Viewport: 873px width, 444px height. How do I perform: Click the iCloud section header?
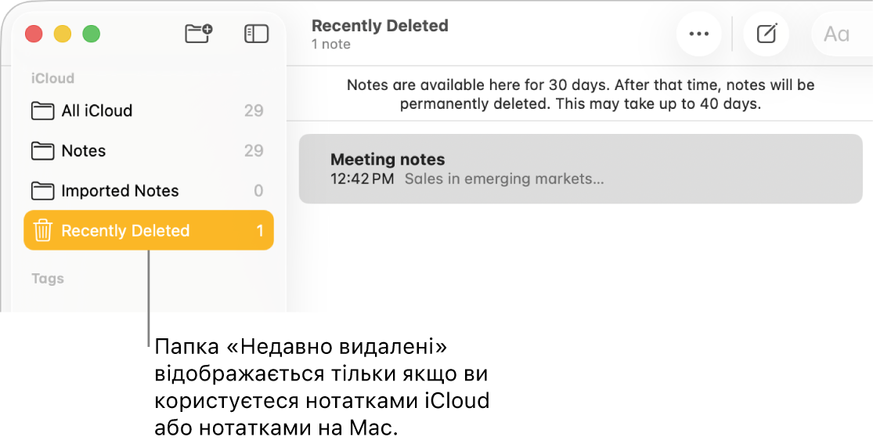tap(52, 78)
